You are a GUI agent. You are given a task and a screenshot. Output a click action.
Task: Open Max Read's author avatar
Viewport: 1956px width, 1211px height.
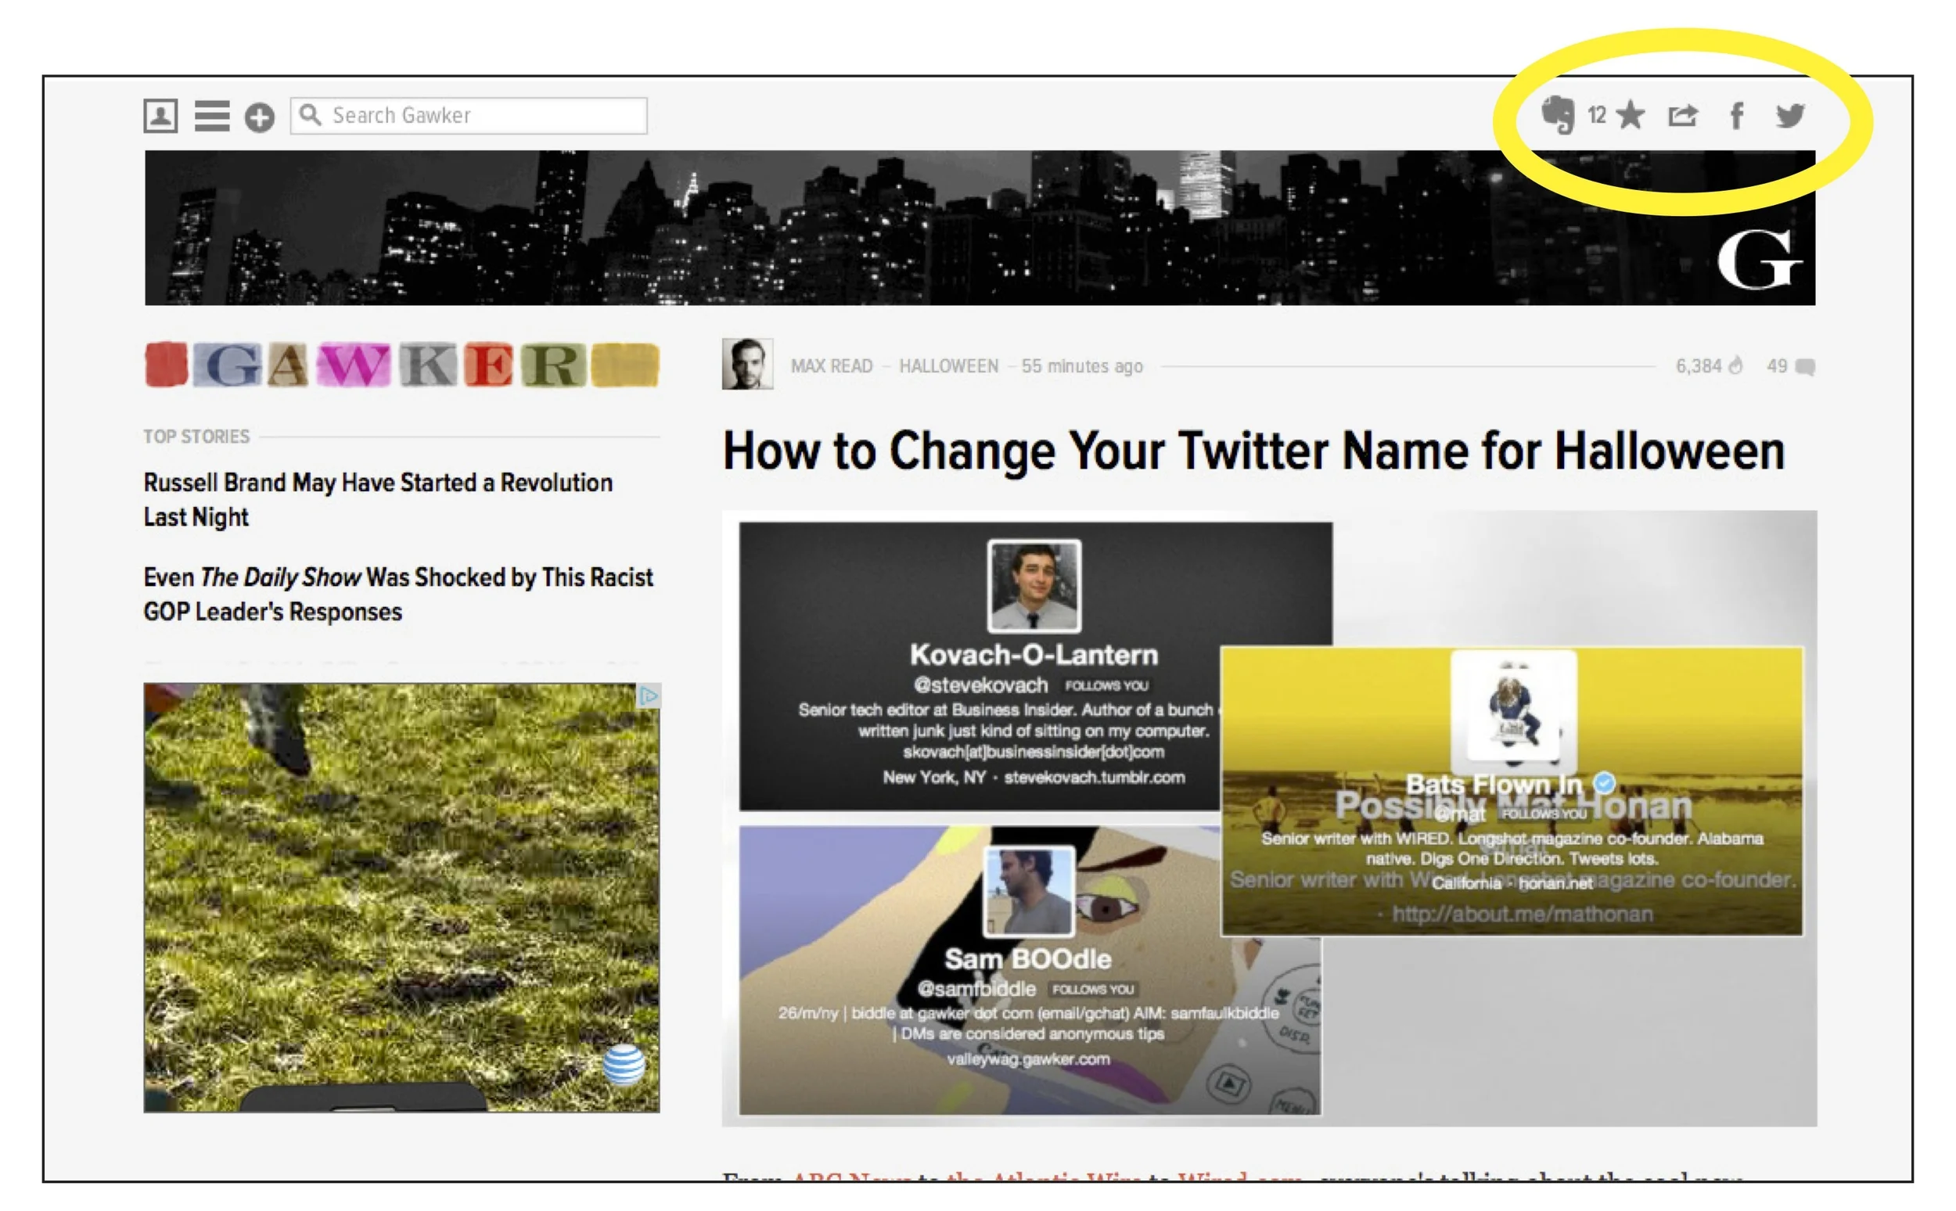(746, 364)
